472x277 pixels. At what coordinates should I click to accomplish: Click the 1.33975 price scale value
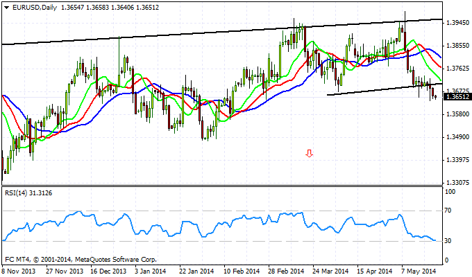click(x=458, y=159)
